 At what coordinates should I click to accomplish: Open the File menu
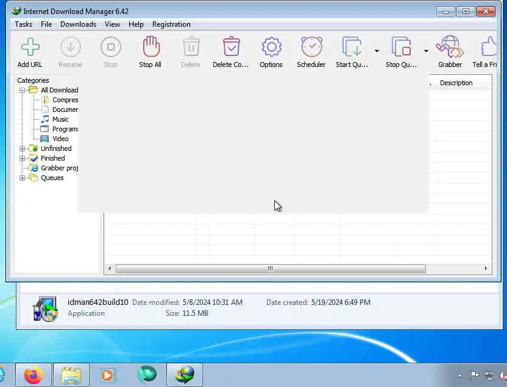[46, 24]
